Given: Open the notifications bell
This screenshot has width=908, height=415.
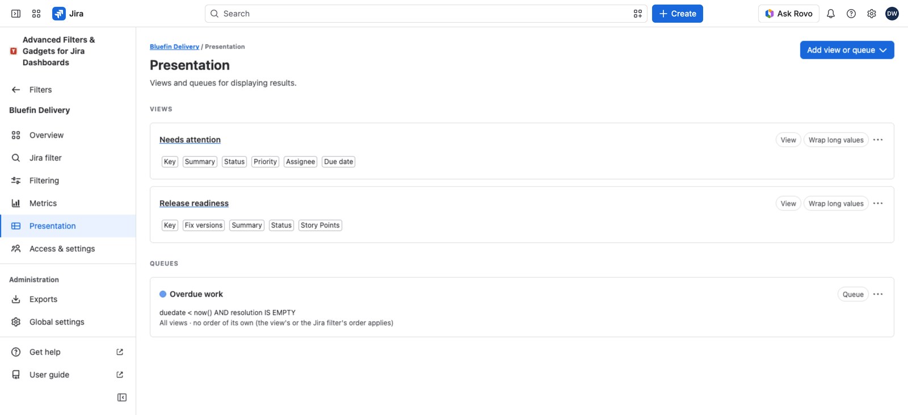Looking at the screenshot, I should (831, 14).
